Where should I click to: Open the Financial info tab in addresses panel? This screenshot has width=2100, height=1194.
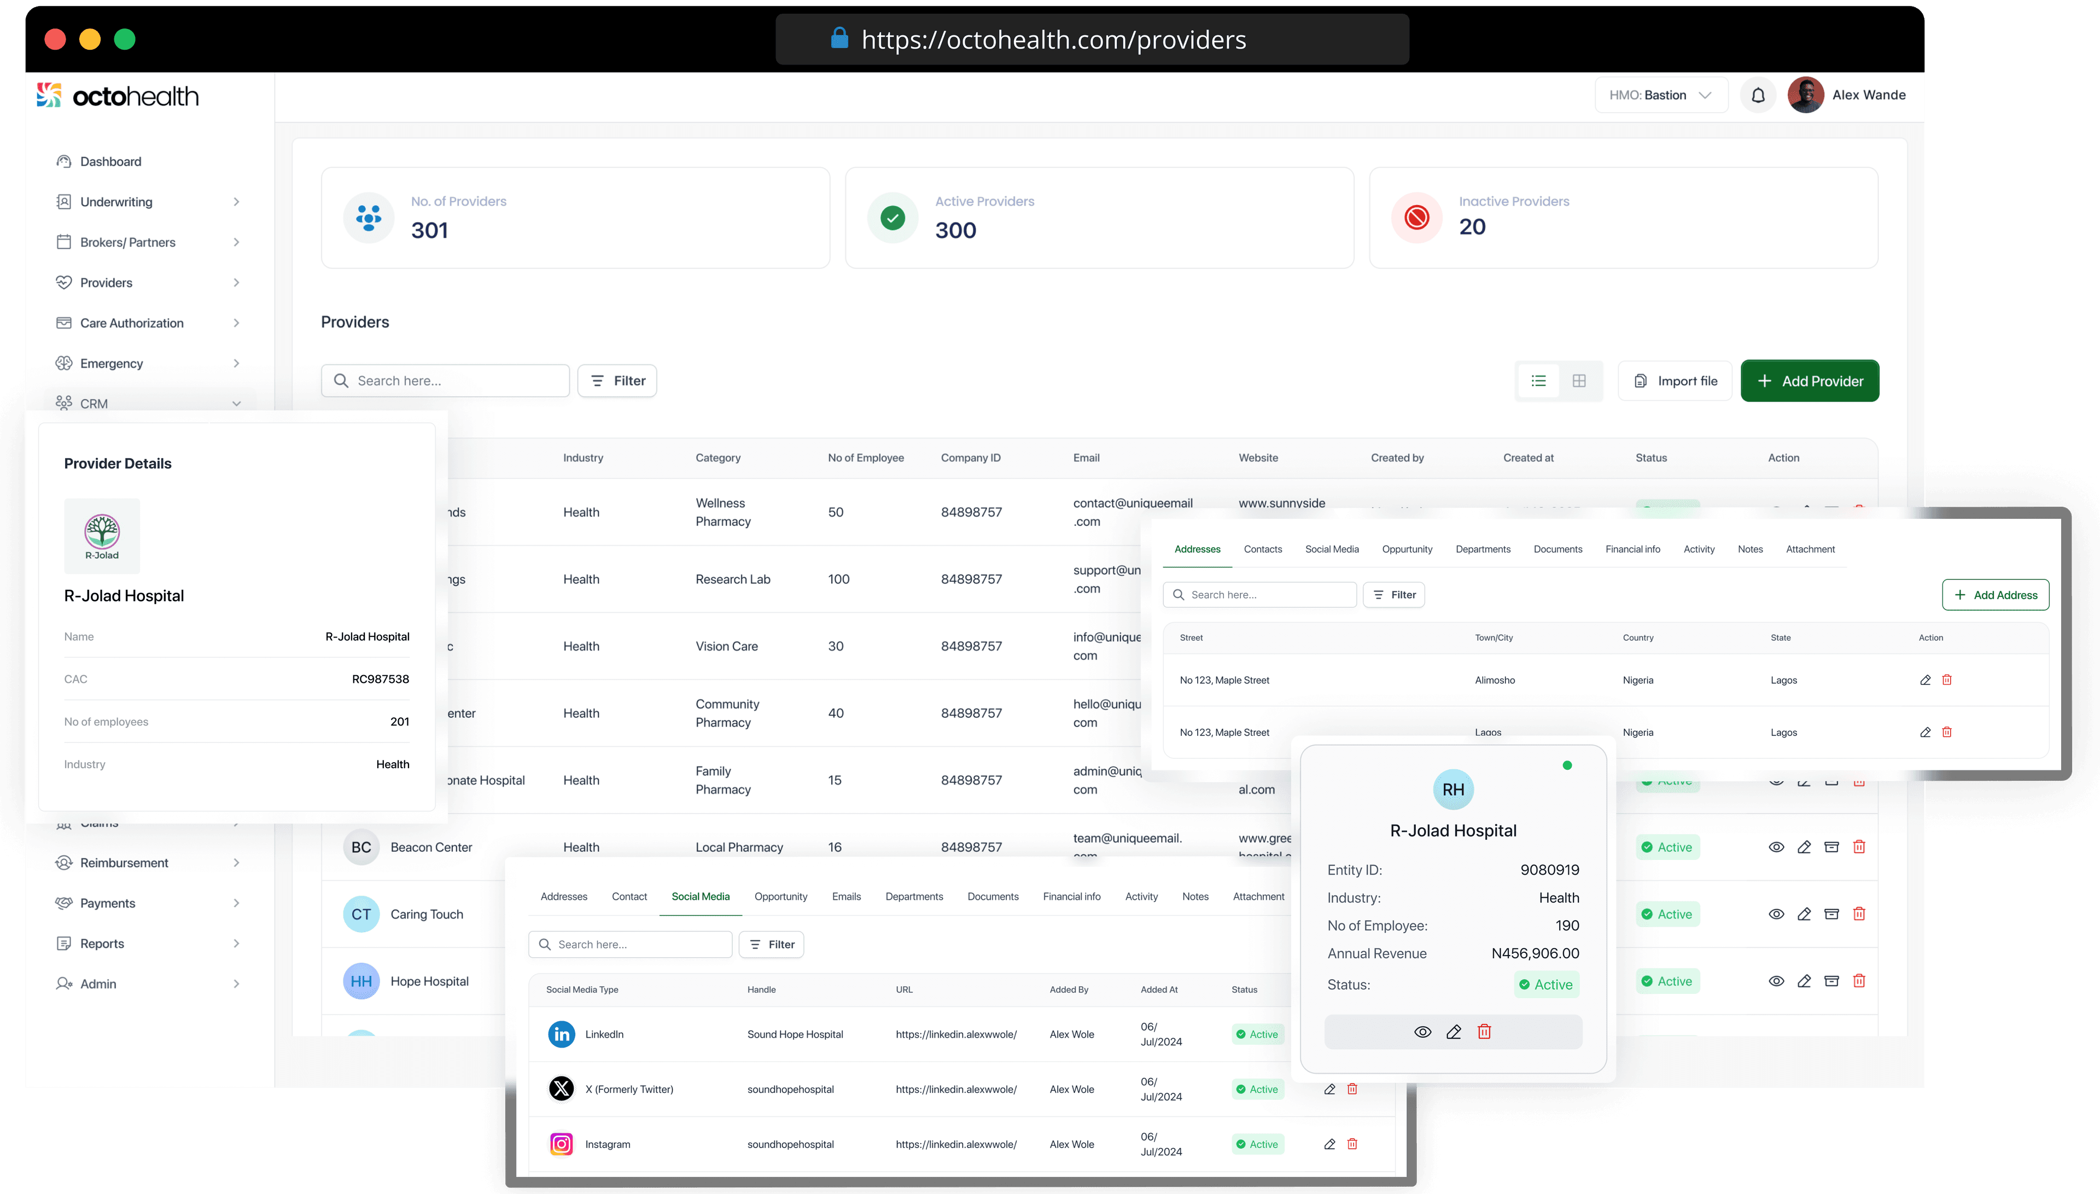point(1632,549)
